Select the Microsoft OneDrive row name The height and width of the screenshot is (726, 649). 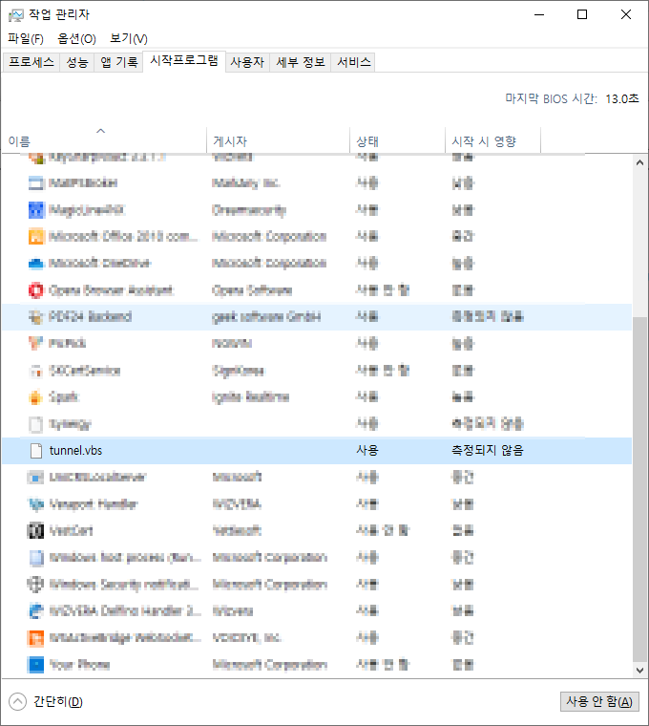[x=100, y=264]
